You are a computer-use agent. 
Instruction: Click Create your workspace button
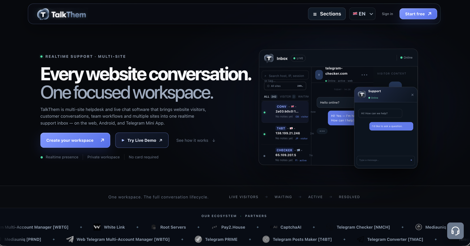[75, 140]
